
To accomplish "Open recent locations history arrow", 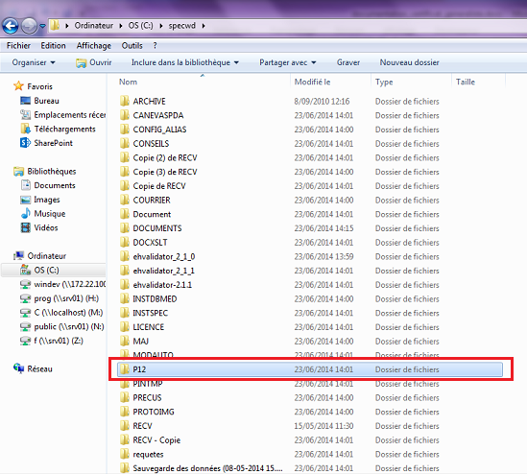I will point(42,26).
